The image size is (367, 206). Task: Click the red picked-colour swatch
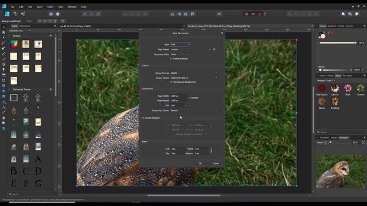(x=333, y=33)
